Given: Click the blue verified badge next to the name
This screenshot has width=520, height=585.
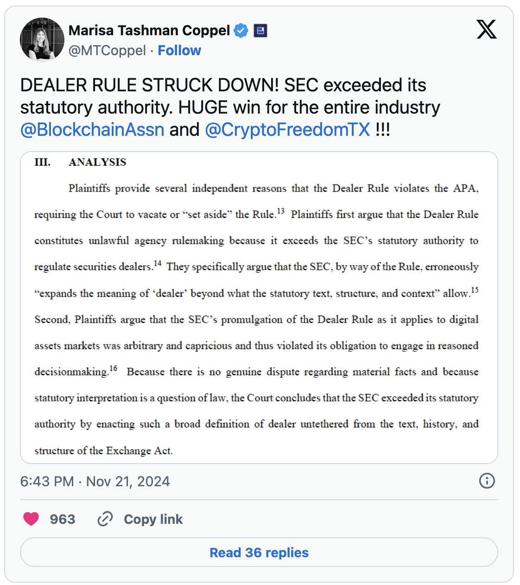Looking at the screenshot, I should pyautogui.click(x=240, y=30).
